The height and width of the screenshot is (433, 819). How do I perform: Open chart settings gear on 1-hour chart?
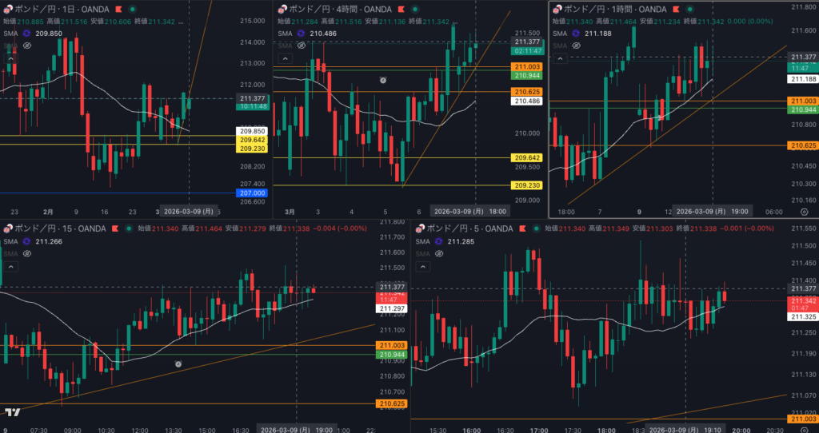(x=804, y=212)
